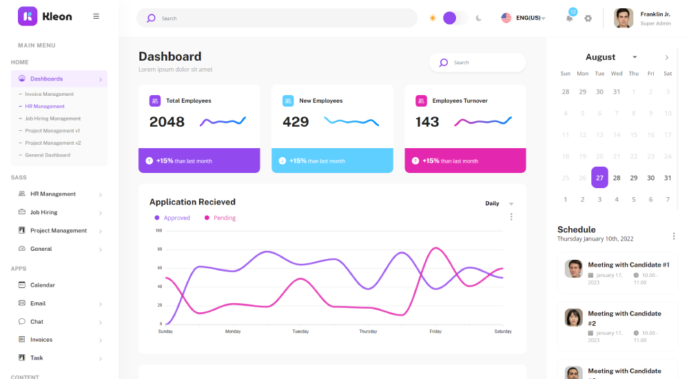The image size is (689, 379).
Task: Open Invoice Management submenu link
Action: pos(49,94)
